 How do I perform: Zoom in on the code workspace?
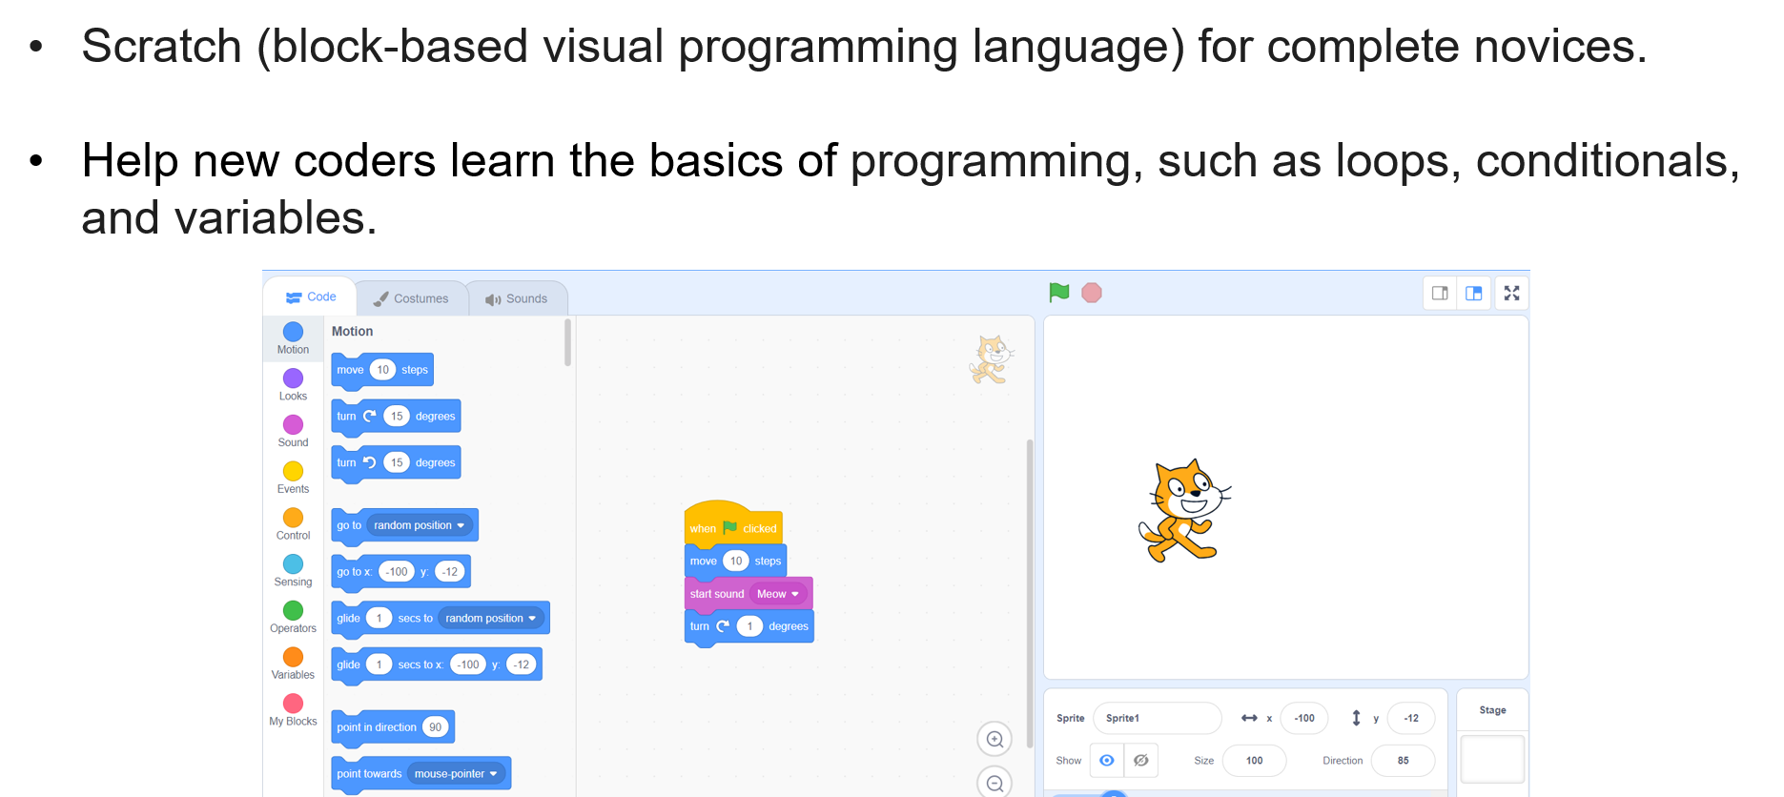coord(995,739)
